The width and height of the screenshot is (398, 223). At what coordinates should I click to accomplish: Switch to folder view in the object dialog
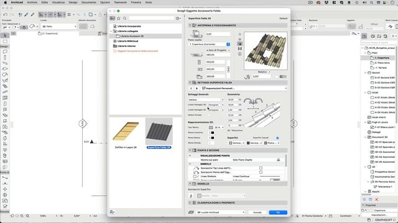point(112,18)
